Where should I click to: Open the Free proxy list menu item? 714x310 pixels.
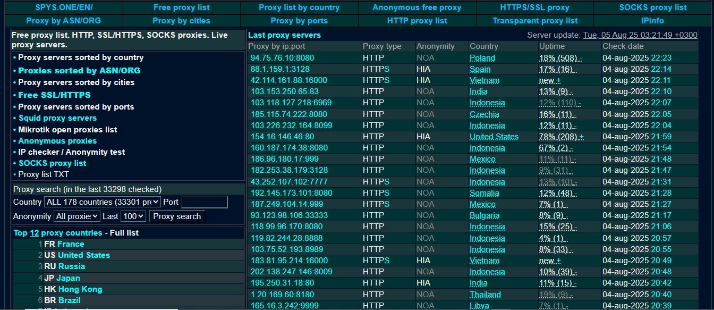[x=181, y=7]
